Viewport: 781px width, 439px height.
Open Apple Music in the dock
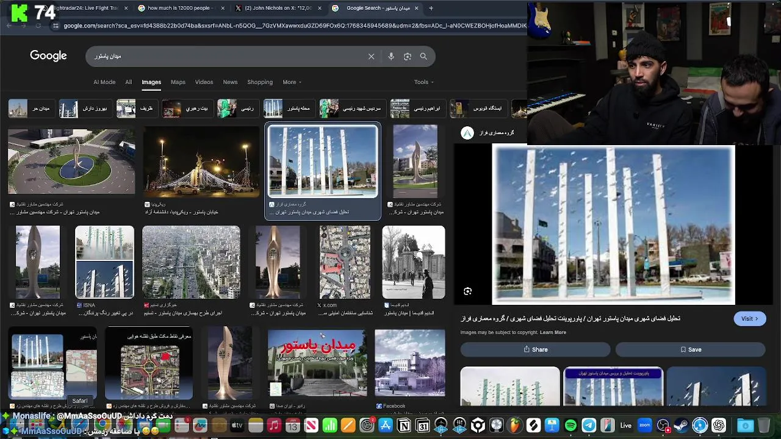[x=274, y=425]
